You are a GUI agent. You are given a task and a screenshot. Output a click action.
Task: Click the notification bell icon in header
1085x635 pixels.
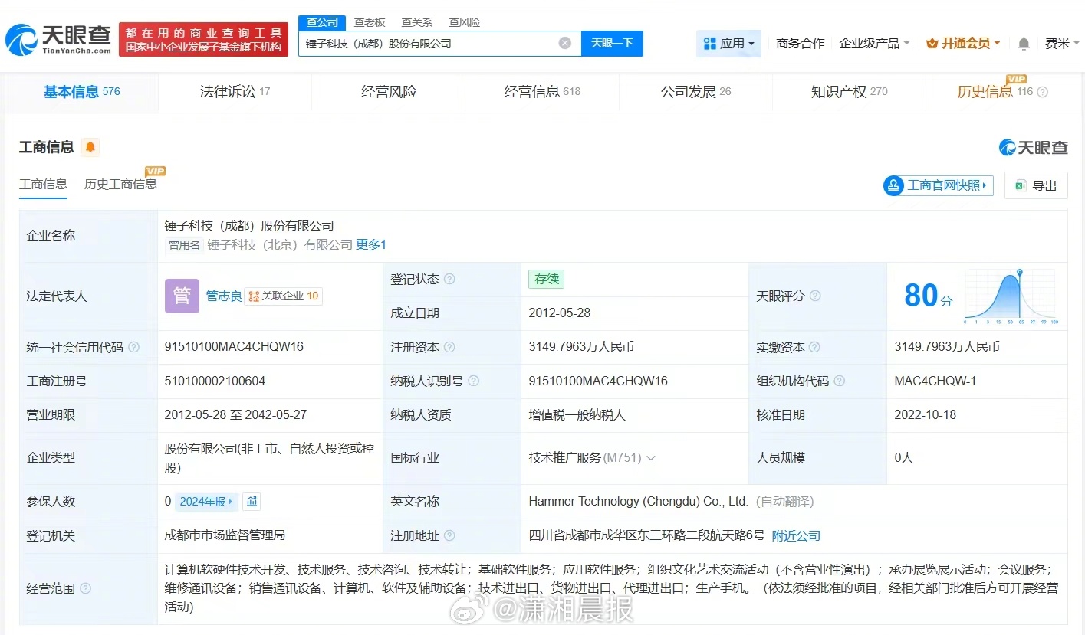(1024, 44)
